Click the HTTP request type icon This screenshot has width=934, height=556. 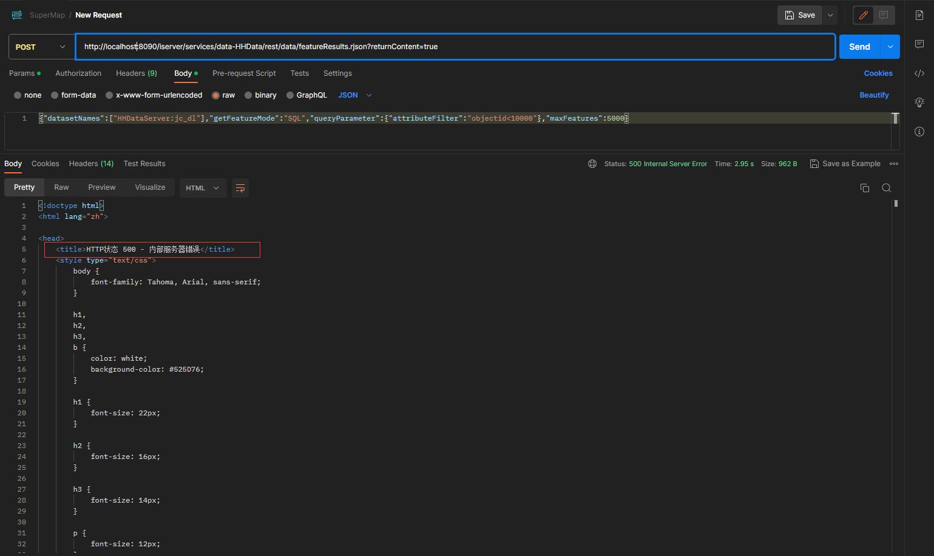[x=16, y=15]
